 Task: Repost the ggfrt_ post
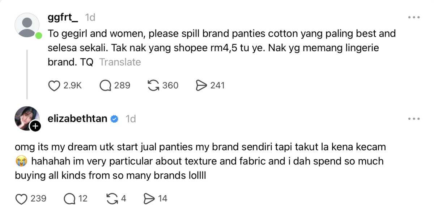[154, 85]
